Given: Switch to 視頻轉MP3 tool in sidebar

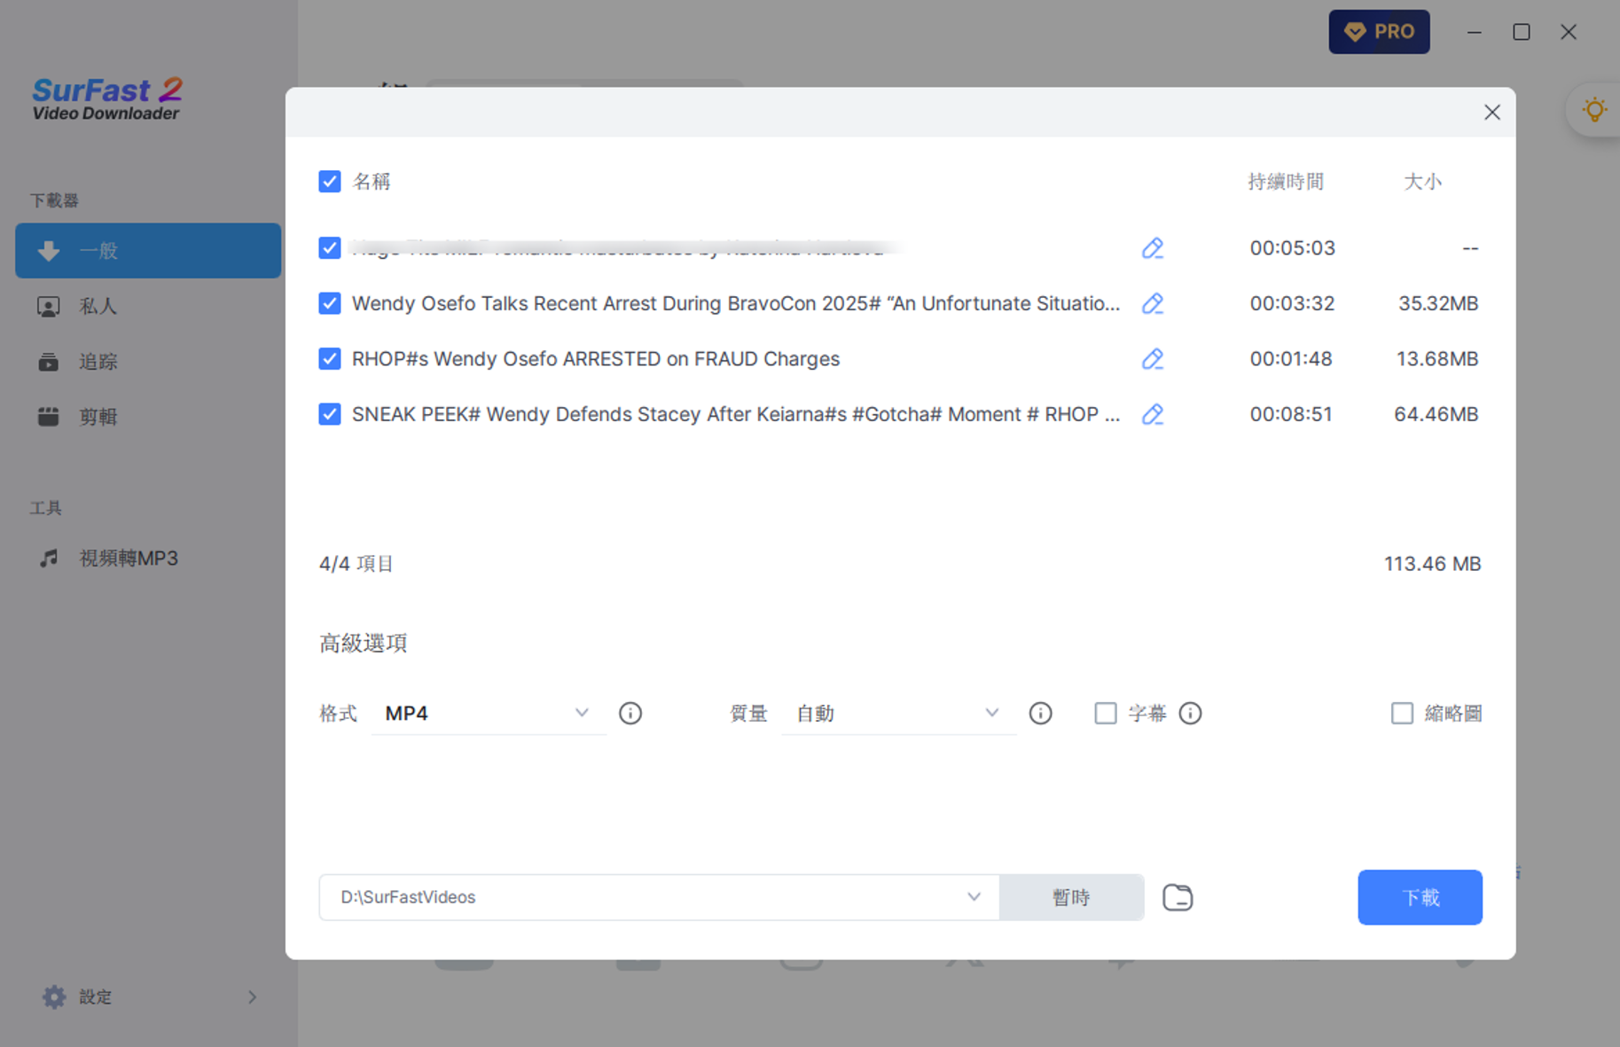Looking at the screenshot, I should [x=129, y=559].
